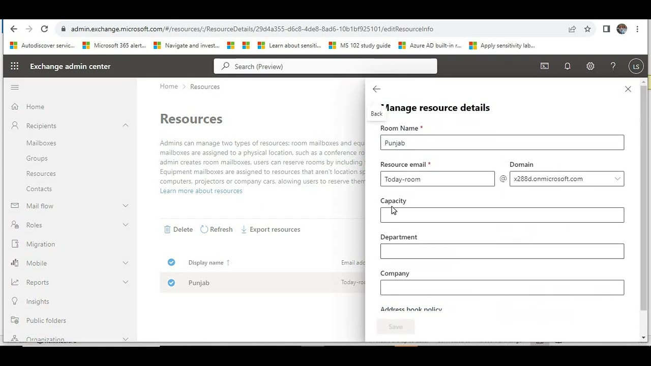This screenshot has height=366, width=651.
Task: Open the browser side panel icon
Action: point(606,29)
